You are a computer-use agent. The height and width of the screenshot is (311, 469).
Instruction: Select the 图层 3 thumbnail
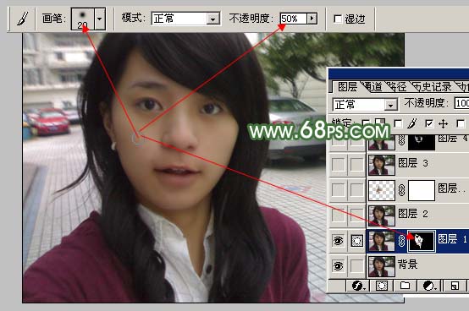tap(381, 165)
